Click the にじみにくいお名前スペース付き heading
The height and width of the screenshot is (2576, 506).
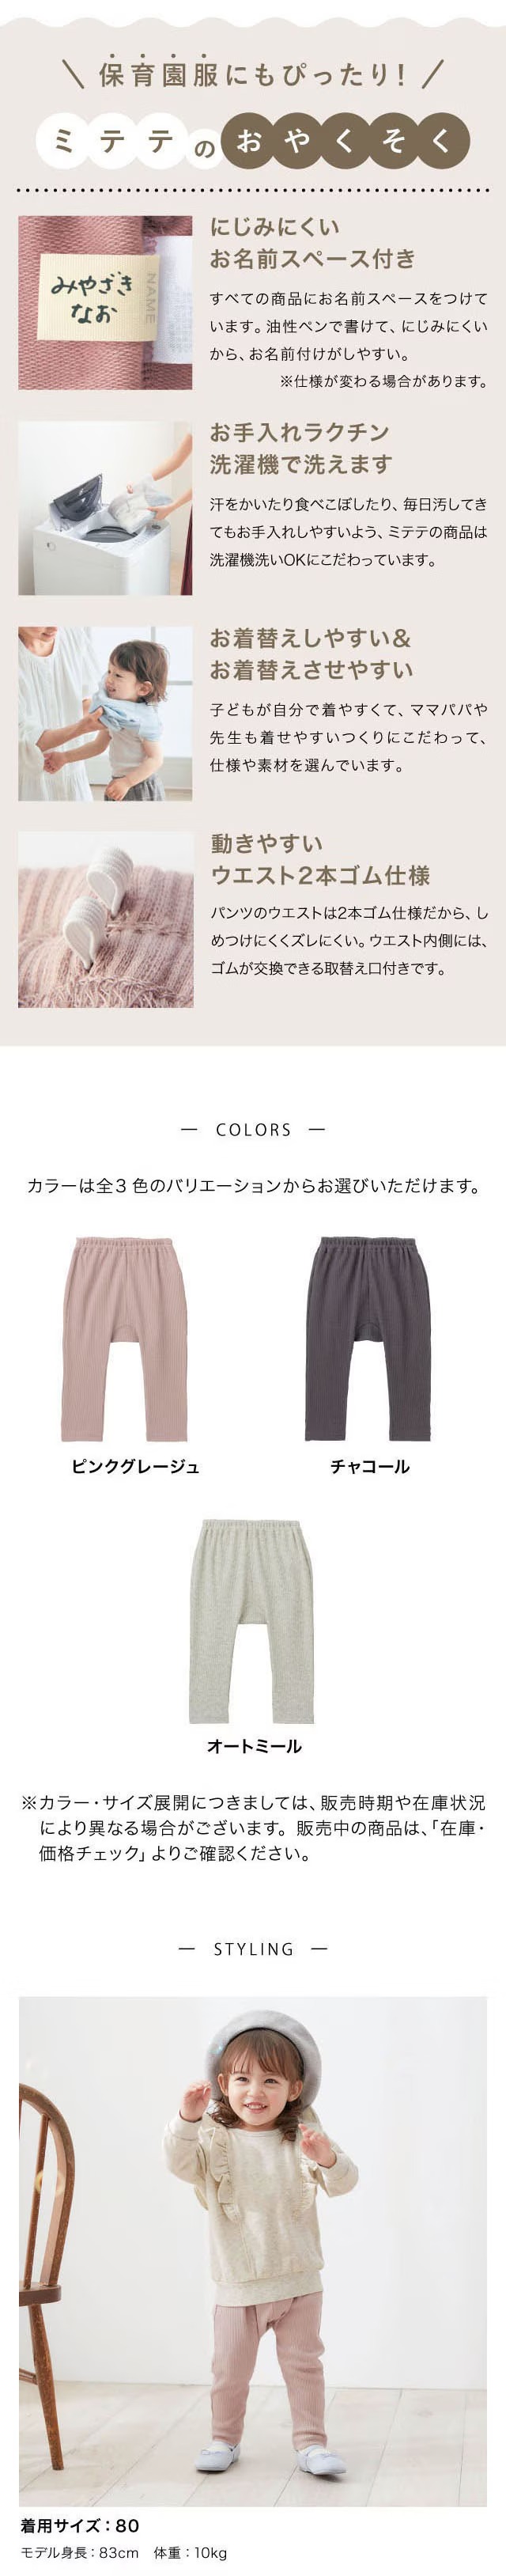[x=312, y=243]
